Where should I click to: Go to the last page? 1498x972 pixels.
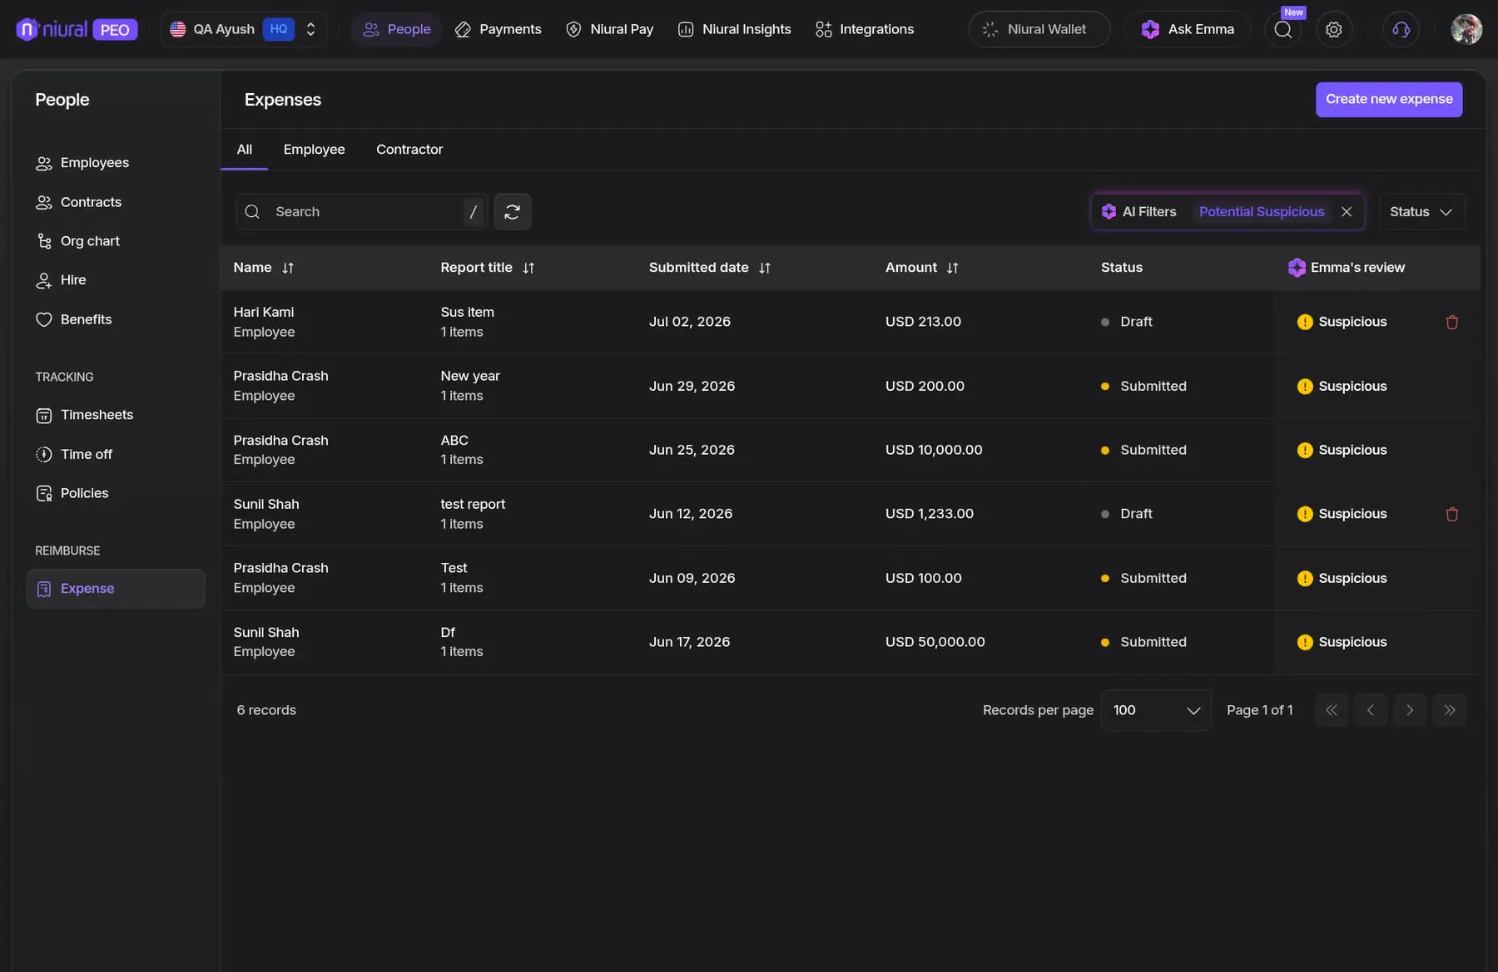pos(1449,710)
